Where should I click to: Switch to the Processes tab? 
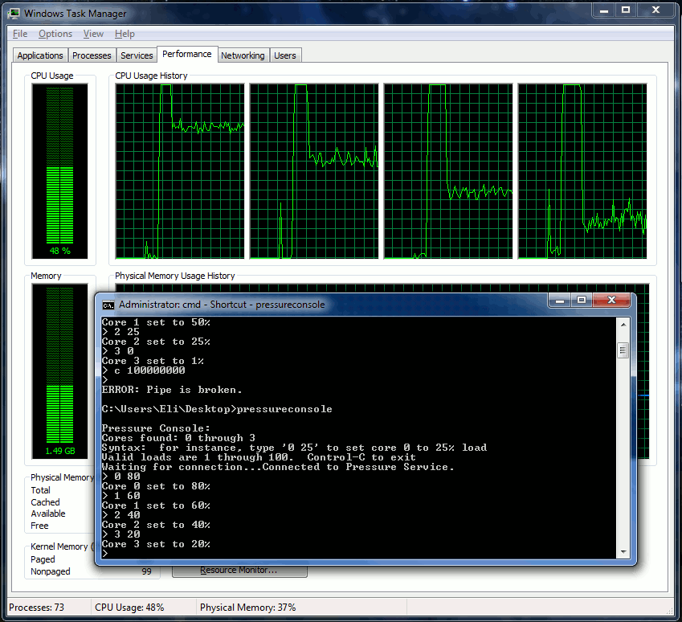pos(92,55)
